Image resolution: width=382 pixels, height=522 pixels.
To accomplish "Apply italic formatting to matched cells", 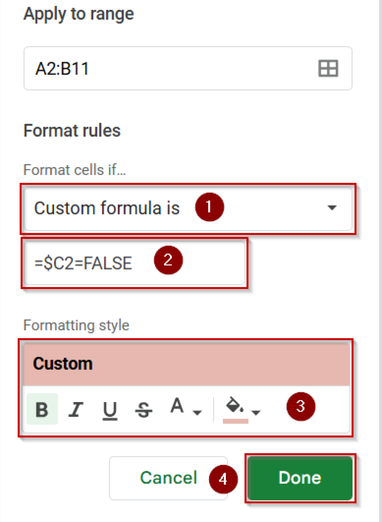I will (75, 410).
